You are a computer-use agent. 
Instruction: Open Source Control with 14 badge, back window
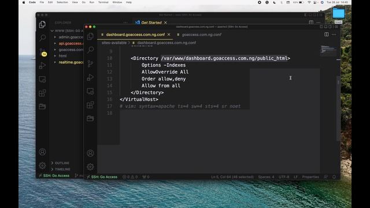[x=42, y=52]
